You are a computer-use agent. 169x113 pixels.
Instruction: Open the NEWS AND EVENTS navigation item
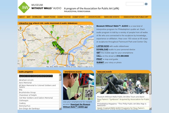pyautogui.click(x=112, y=17)
